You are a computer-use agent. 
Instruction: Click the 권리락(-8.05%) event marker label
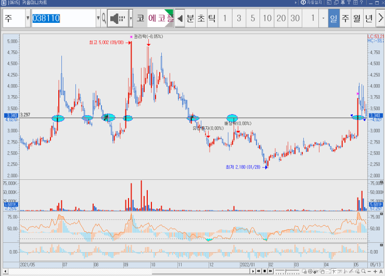pyautogui.click(x=148, y=36)
